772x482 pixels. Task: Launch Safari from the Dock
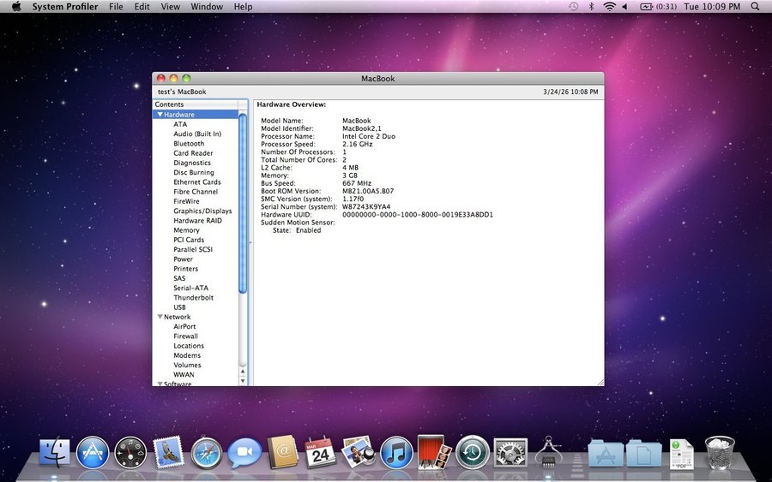tap(206, 452)
